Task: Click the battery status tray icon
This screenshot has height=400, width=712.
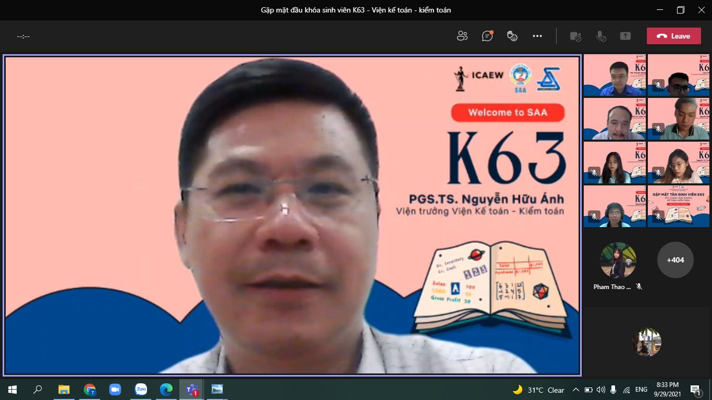Action: (x=588, y=390)
